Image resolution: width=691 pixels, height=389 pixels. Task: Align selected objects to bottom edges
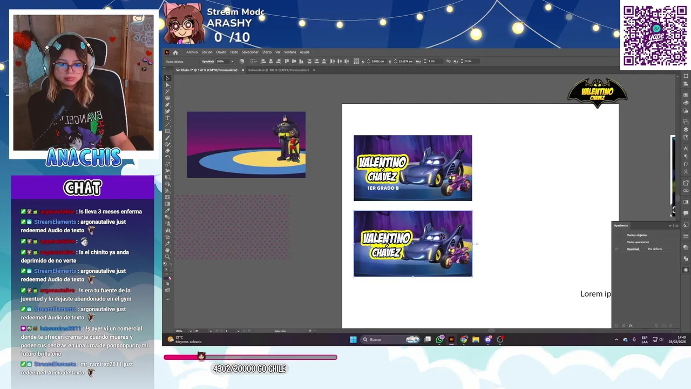click(x=301, y=61)
